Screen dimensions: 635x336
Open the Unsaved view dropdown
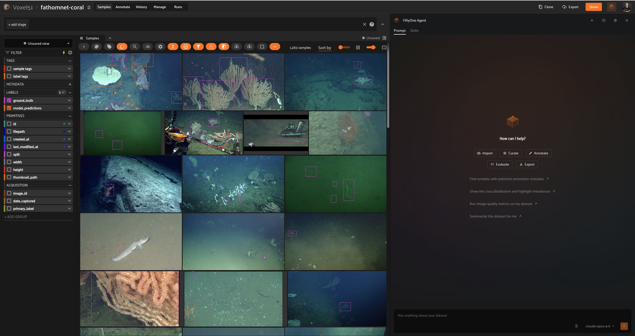coord(38,43)
